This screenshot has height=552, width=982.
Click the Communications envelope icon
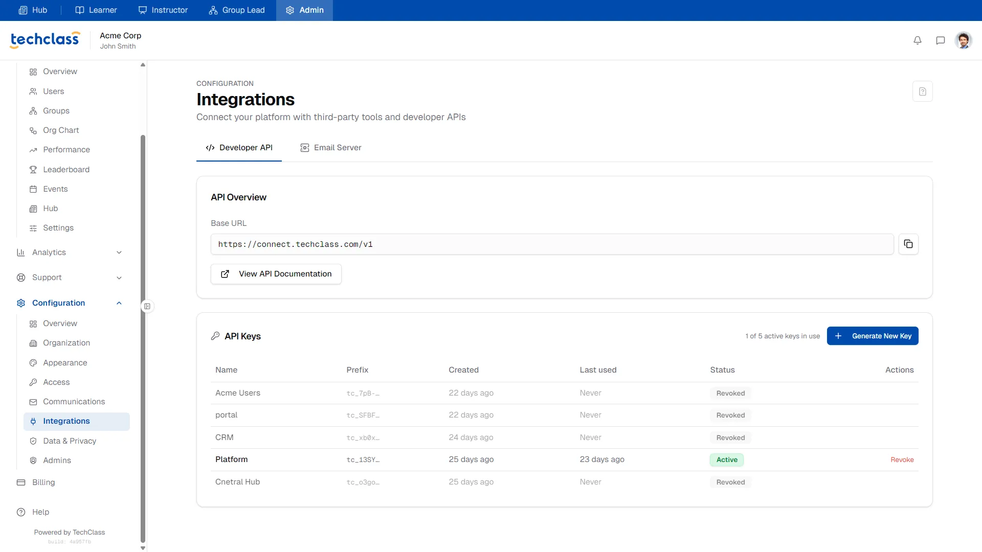pyautogui.click(x=33, y=402)
